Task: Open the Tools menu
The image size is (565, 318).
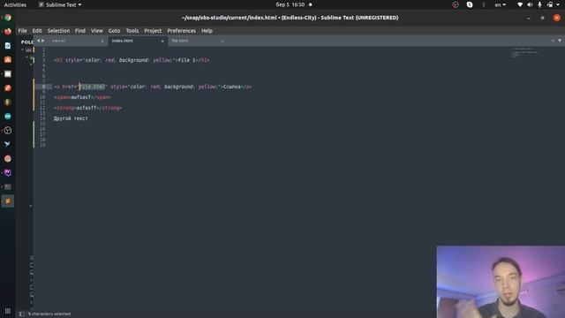Action: pyautogui.click(x=132, y=31)
